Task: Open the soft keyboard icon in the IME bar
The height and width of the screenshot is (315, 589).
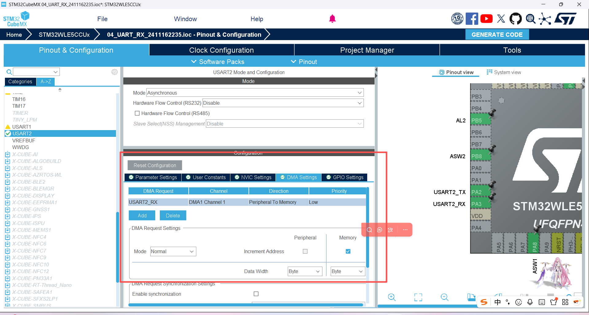Action: (542, 302)
